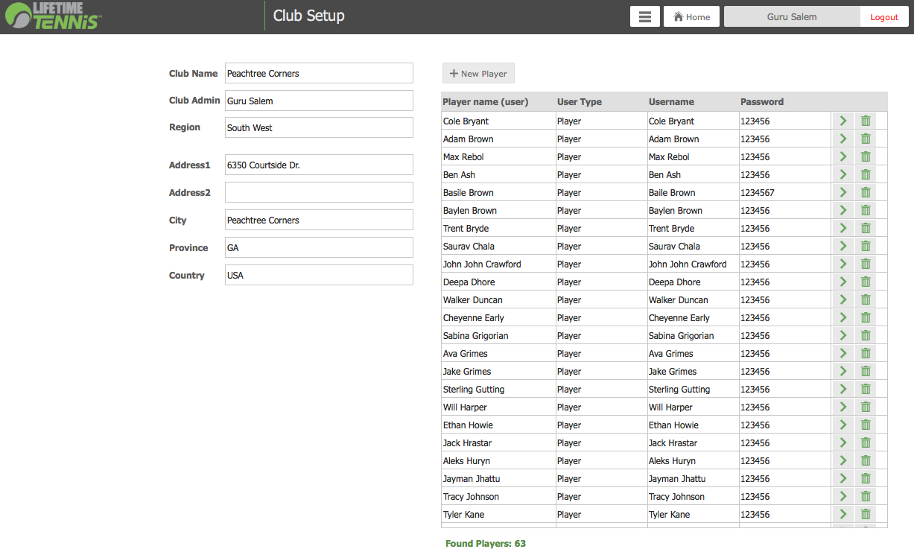Click the Password column header
This screenshot has height=552, width=914.
(762, 101)
